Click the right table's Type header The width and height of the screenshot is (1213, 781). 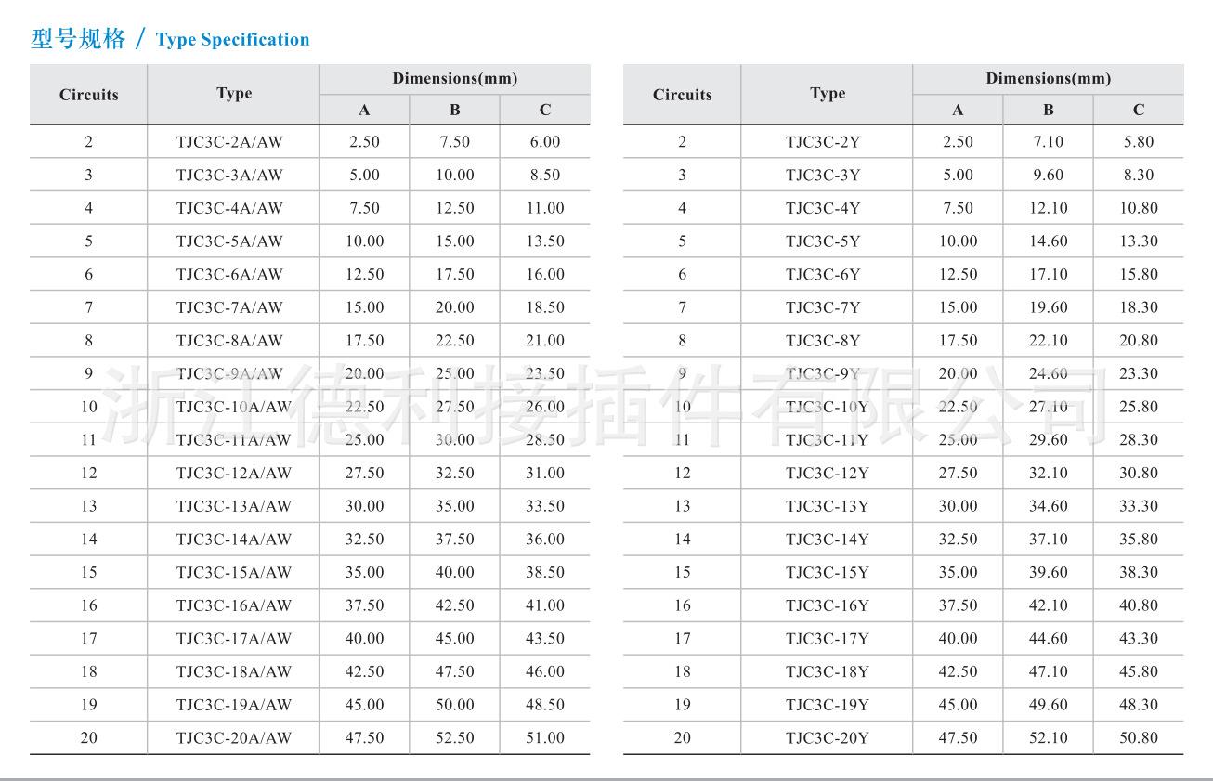click(x=827, y=94)
